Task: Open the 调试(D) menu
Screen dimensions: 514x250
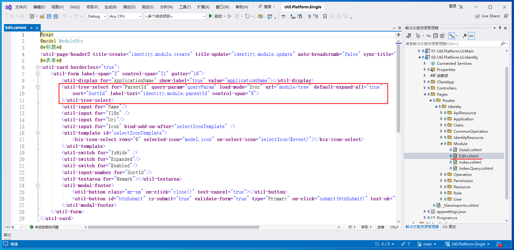Action: point(129,7)
